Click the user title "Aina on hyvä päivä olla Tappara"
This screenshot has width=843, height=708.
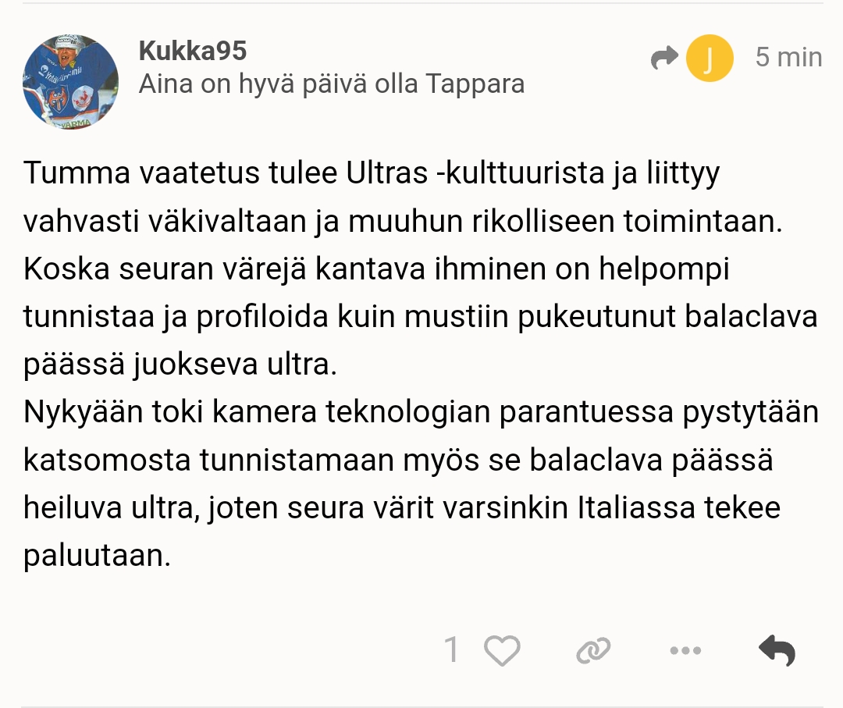tap(331, 84)
